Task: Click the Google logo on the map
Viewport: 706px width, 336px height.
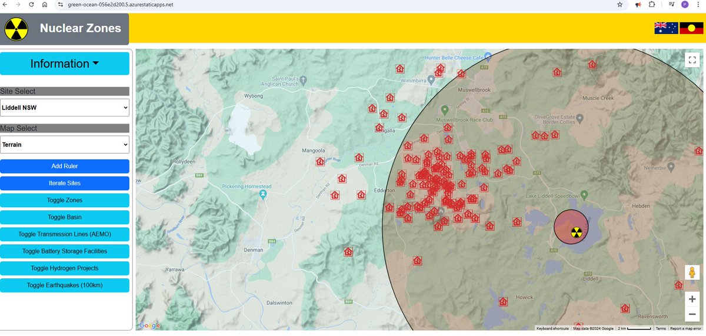Action: [x=149, y=325]
